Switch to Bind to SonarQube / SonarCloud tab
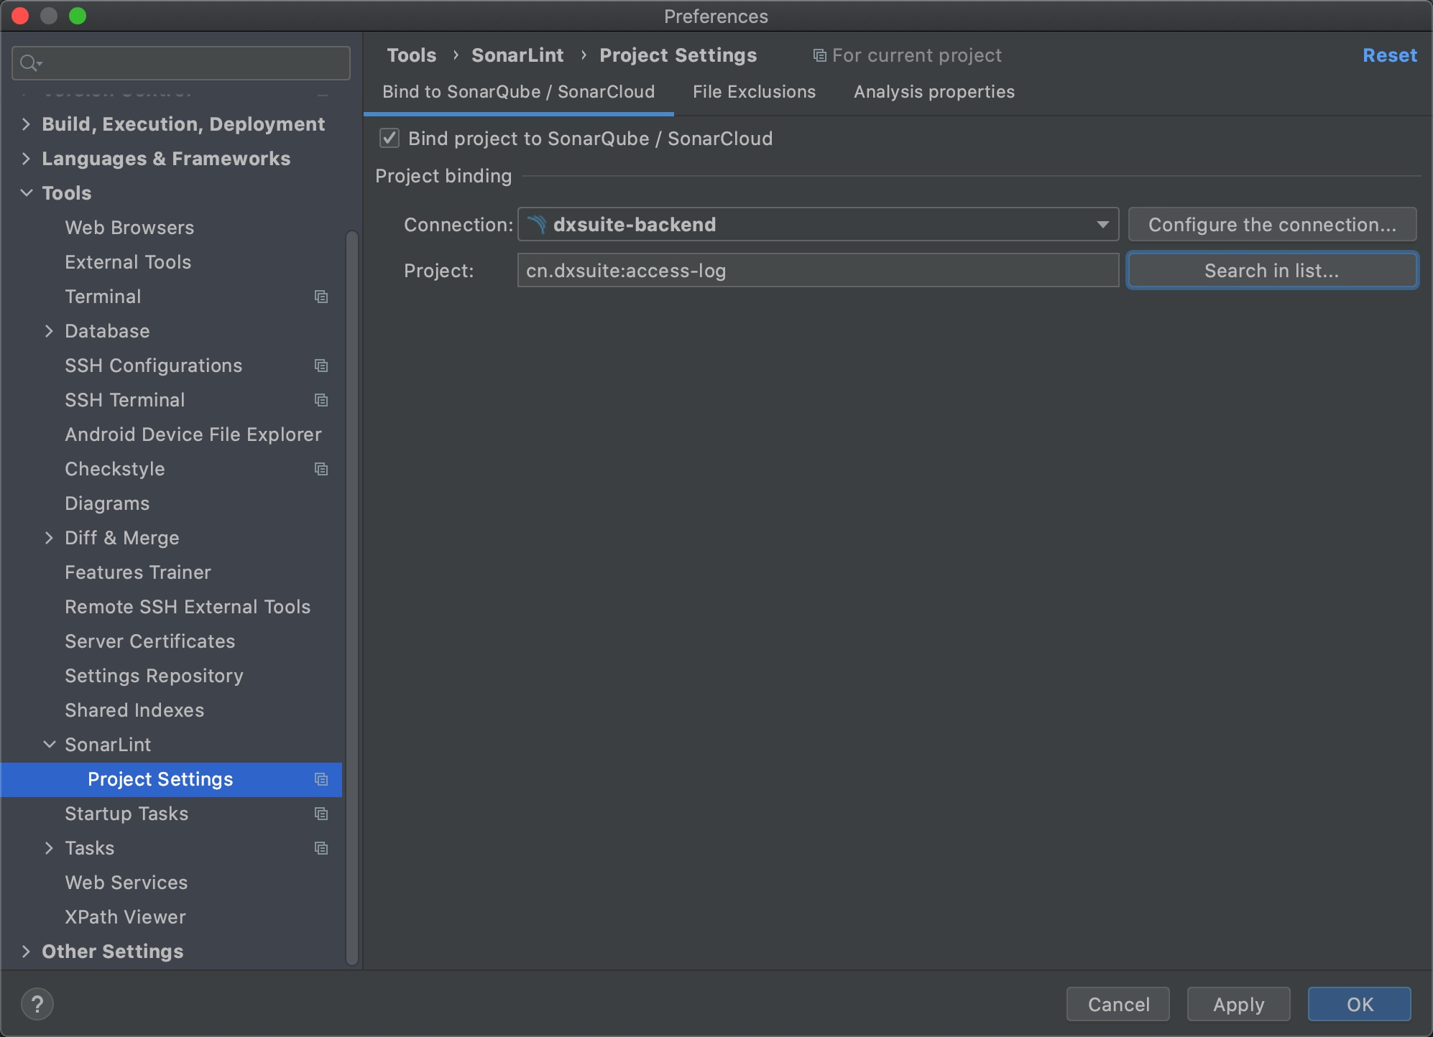The width and height of the screenshot is (1433, 1037). pos(518,92)
